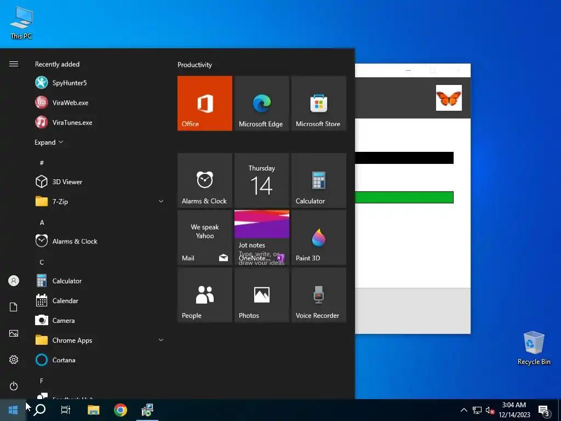Open the Mail tile

[205, 237]
